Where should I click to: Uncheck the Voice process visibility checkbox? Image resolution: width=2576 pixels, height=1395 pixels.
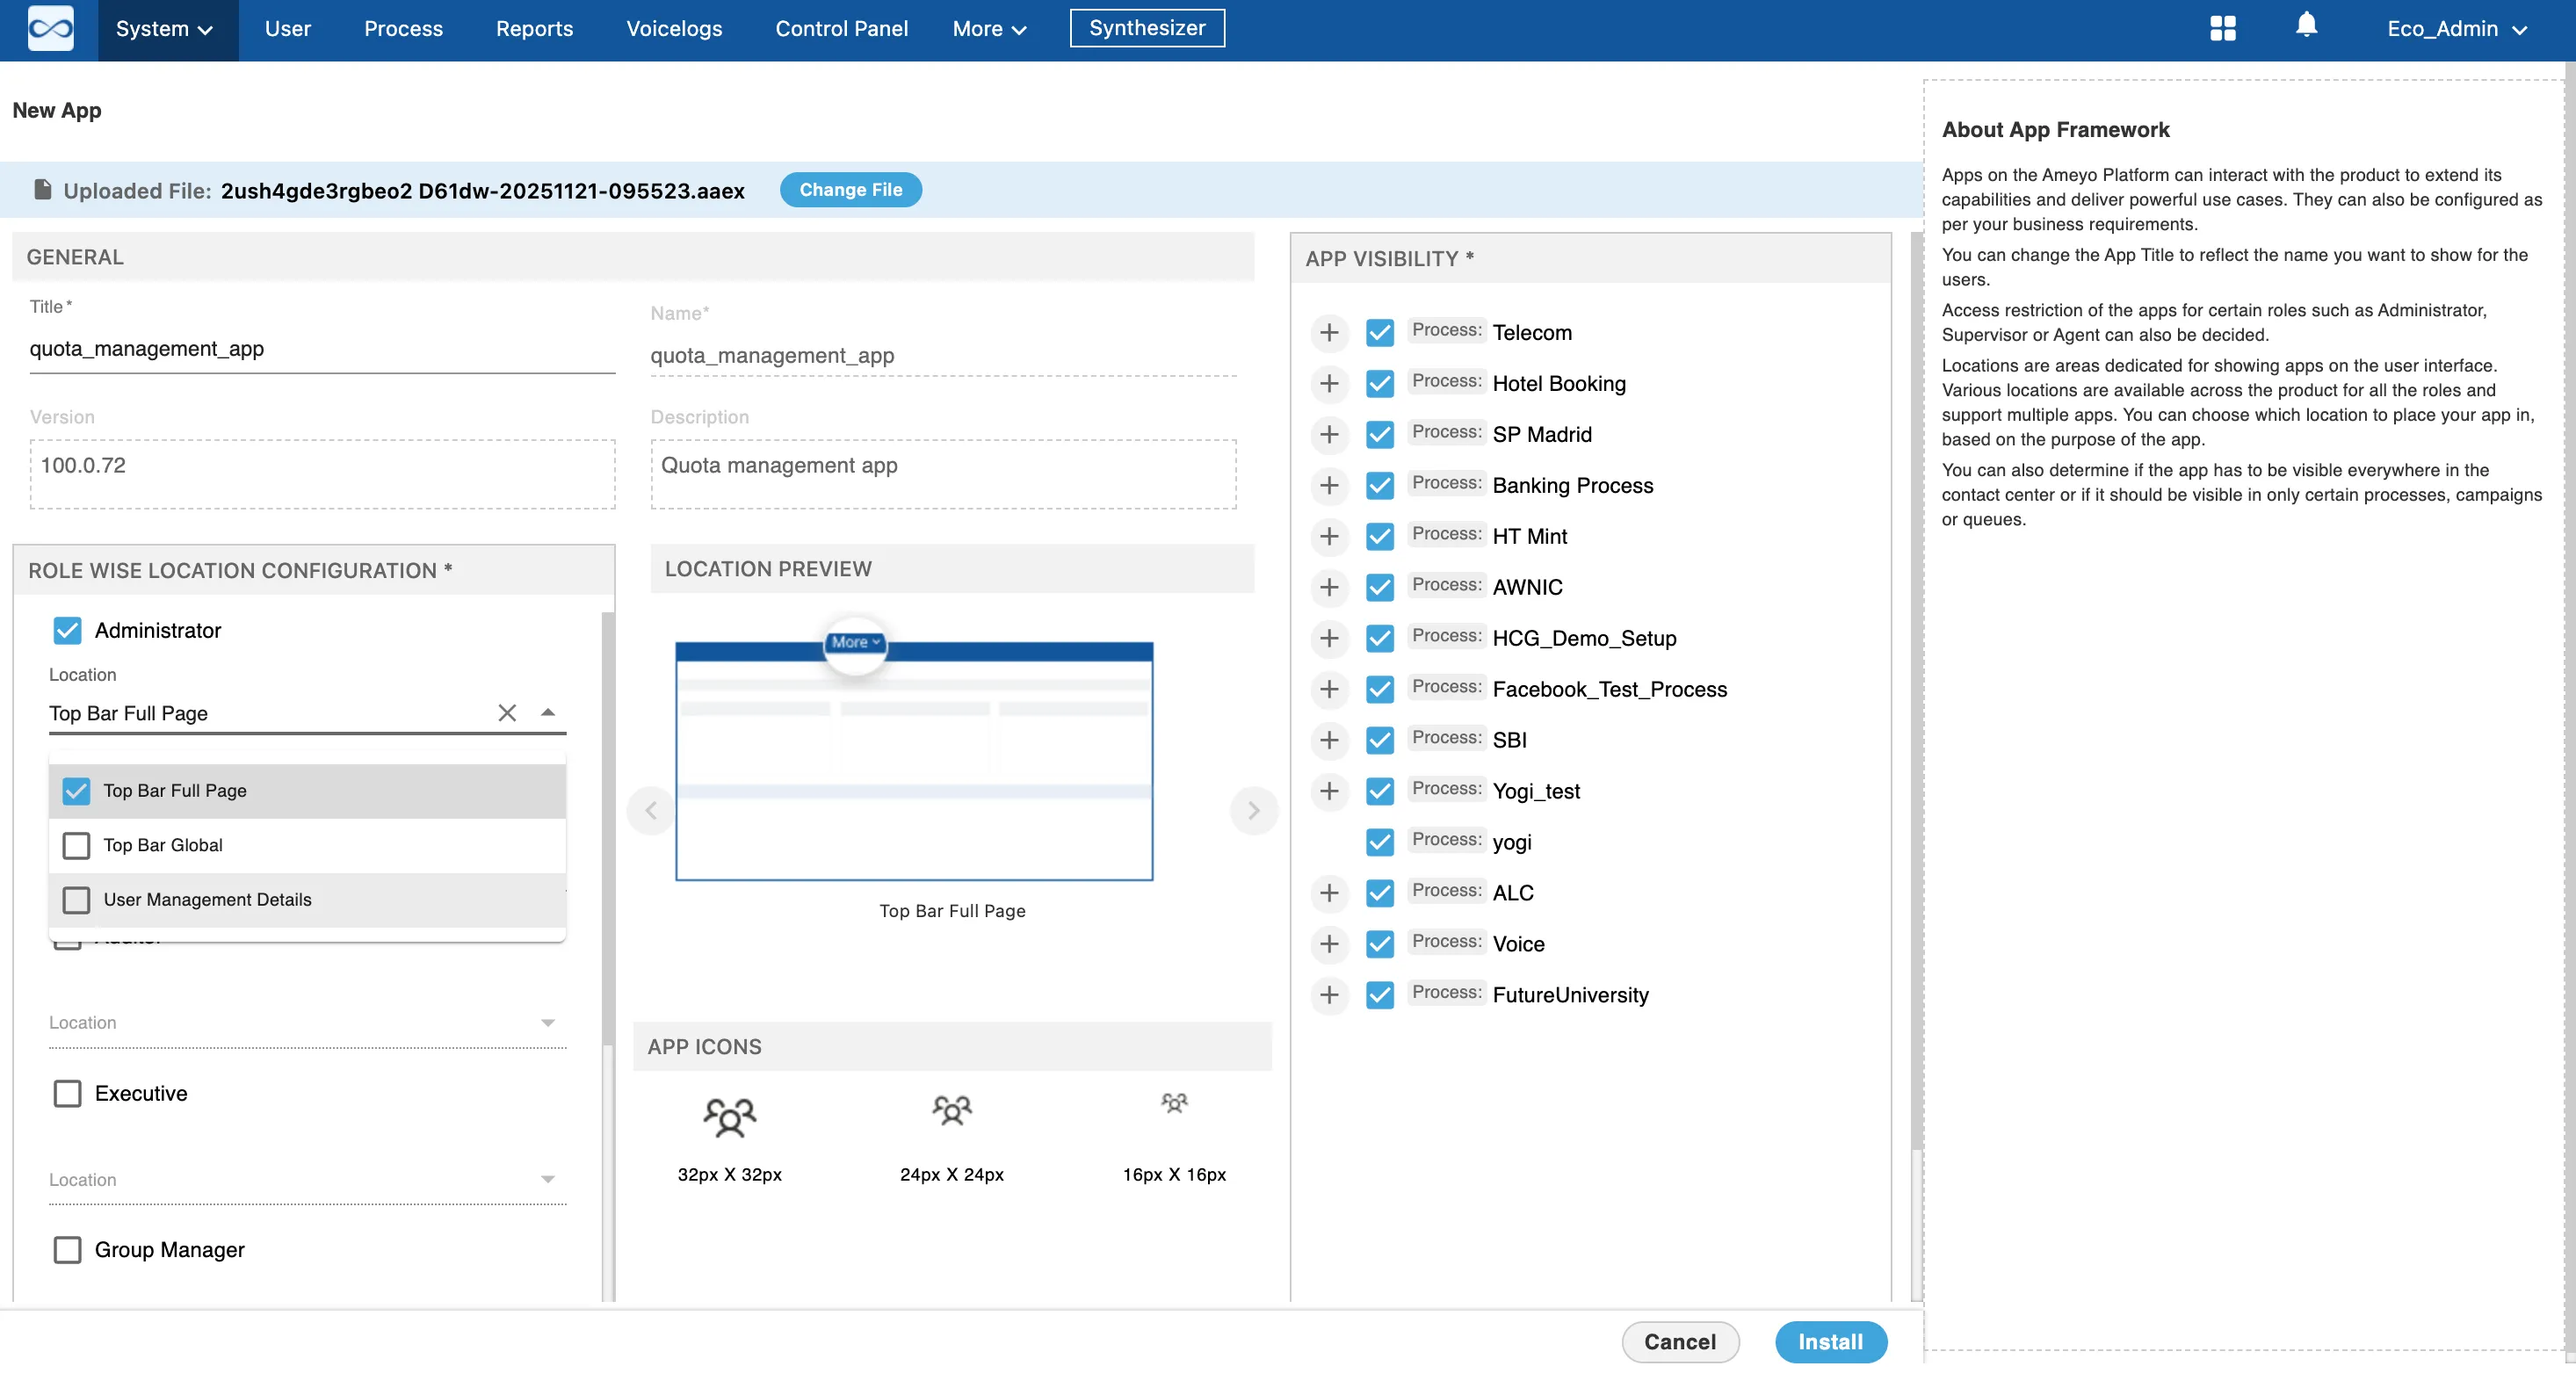coord(1380,944)
